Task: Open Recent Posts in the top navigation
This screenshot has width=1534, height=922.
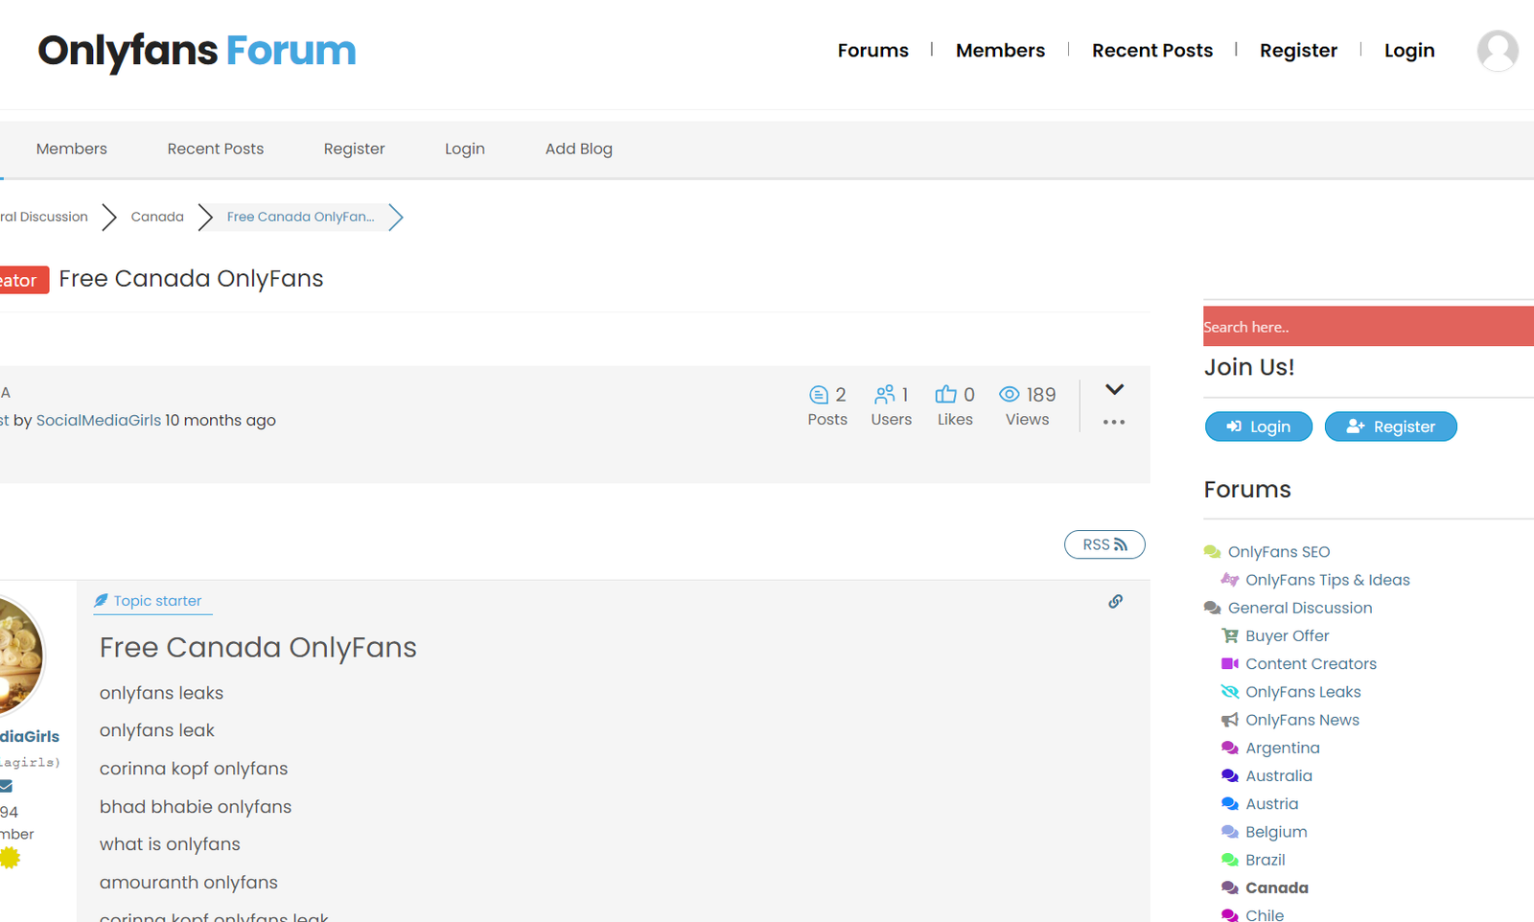Action: [x=1152, y=51]
